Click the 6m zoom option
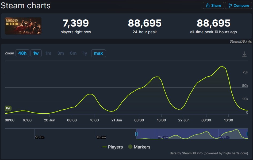 [73, 53]
